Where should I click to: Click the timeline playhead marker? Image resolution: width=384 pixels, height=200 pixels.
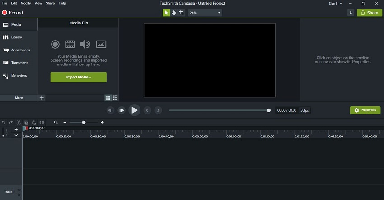pos(24,128)
